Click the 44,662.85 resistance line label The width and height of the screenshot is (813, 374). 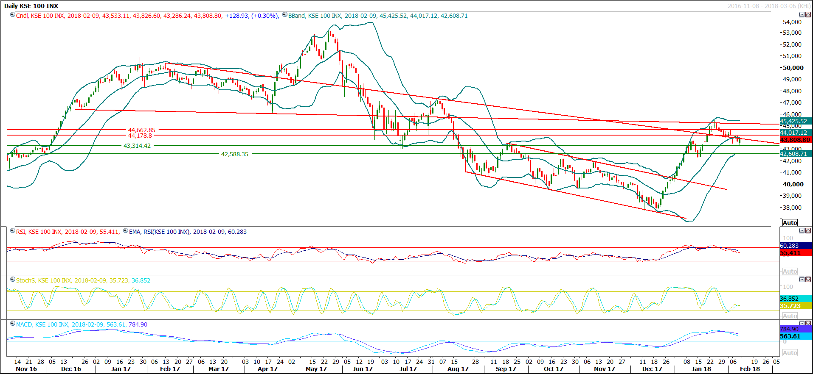(x=142, y=130)
